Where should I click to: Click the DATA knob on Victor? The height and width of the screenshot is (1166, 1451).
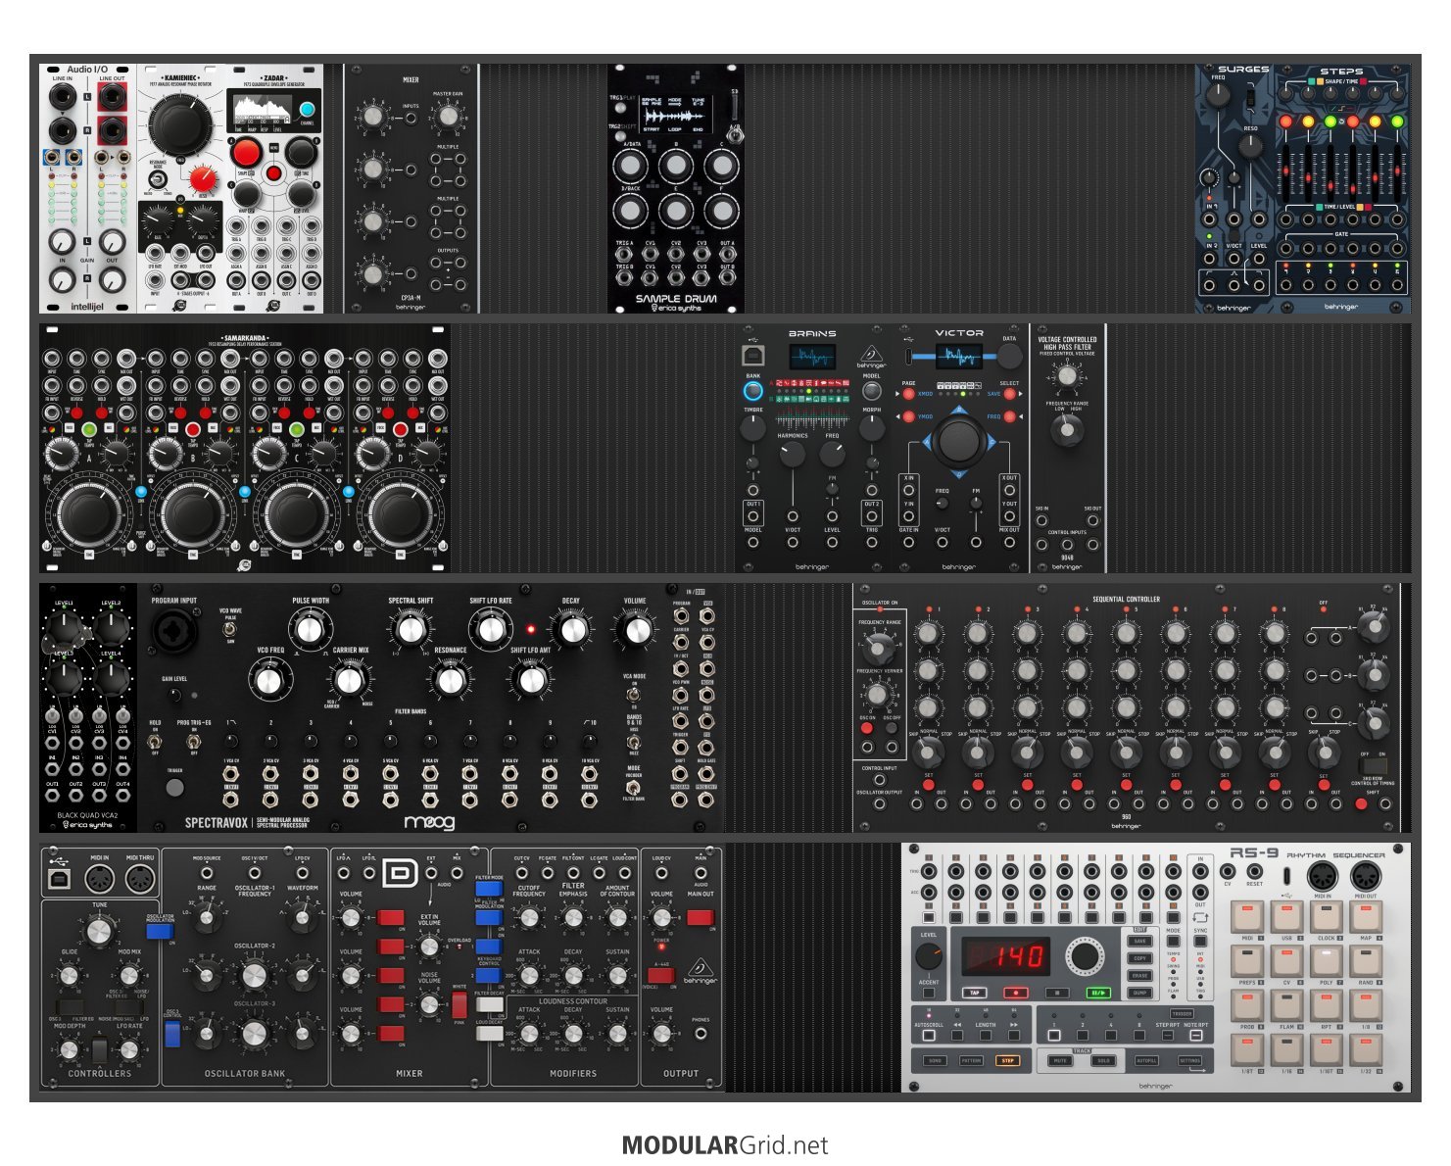[x=1009, y=356]
